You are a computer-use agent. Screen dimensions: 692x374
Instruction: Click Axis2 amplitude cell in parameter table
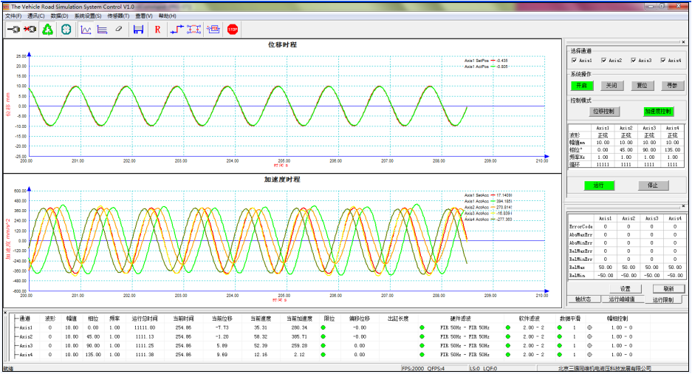point(626,143)
